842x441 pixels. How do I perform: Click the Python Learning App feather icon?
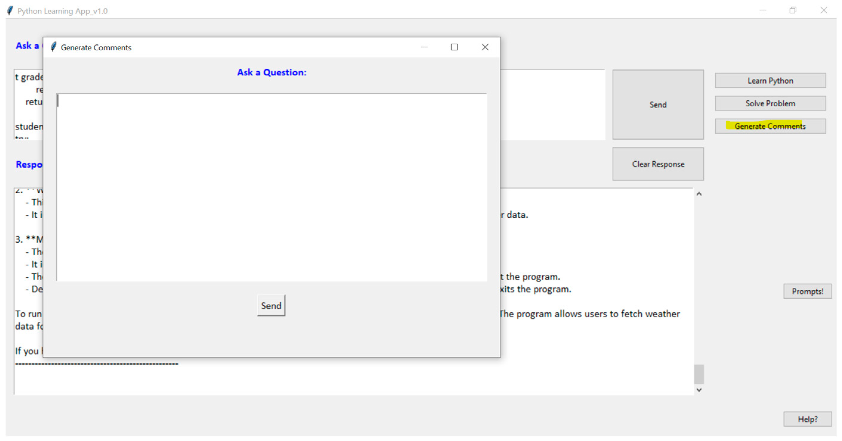click(x=10, y=10)
